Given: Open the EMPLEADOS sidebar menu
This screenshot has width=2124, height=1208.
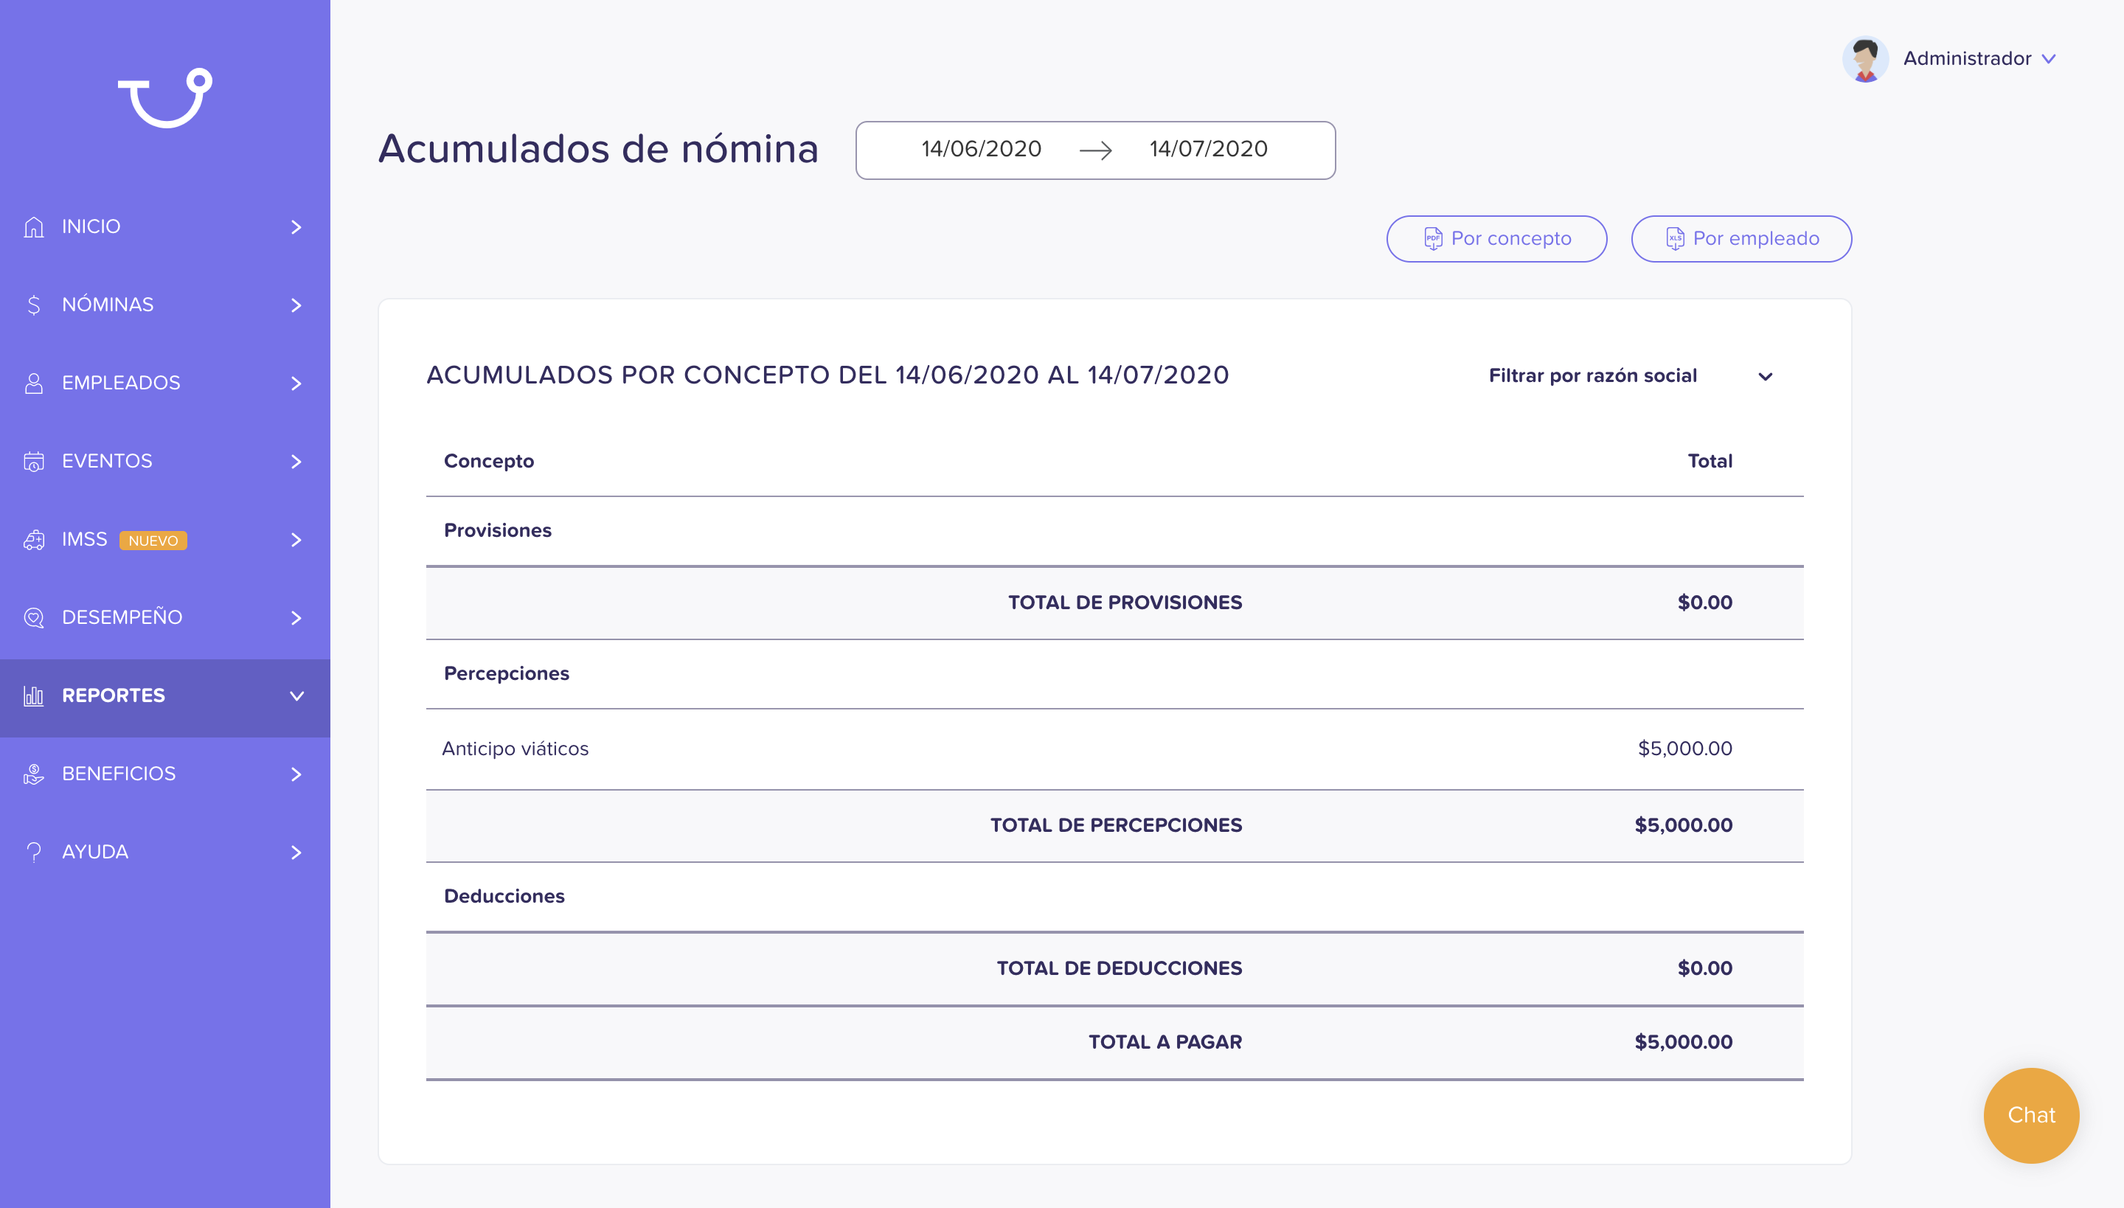Looking at the screenshot, I should click(165, 383).
